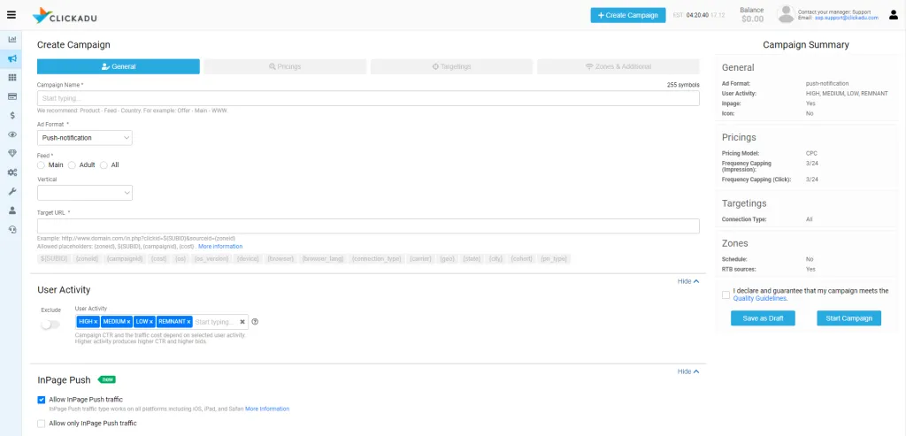
Task: Open the dollar sign finance icon
Action: click(x=12, y=116)
